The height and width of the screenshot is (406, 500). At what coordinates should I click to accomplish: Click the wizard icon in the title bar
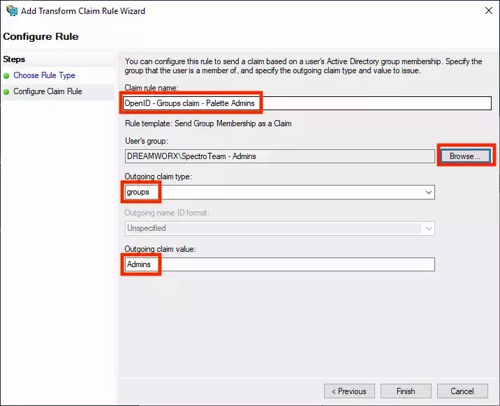tap(11, 12)
